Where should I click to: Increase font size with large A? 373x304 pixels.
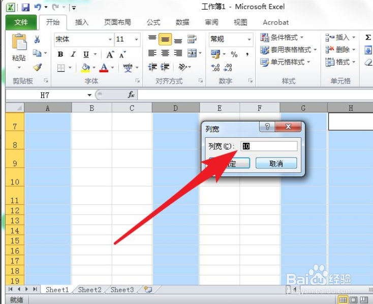click(x=110, y=55)
